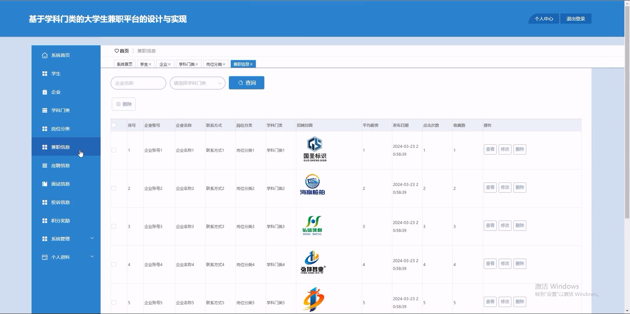
Task: Click 修改 for row 企业名称3
Action: coord(505,225)
